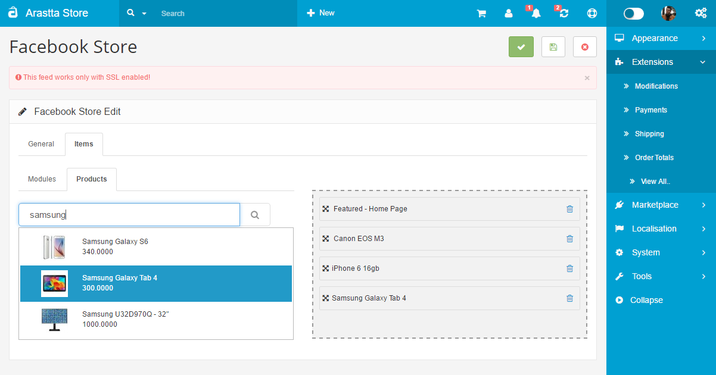The height and width of the screenshot is (375, 716).
Task: Click the user avatar picture
Action: [668, 13]
